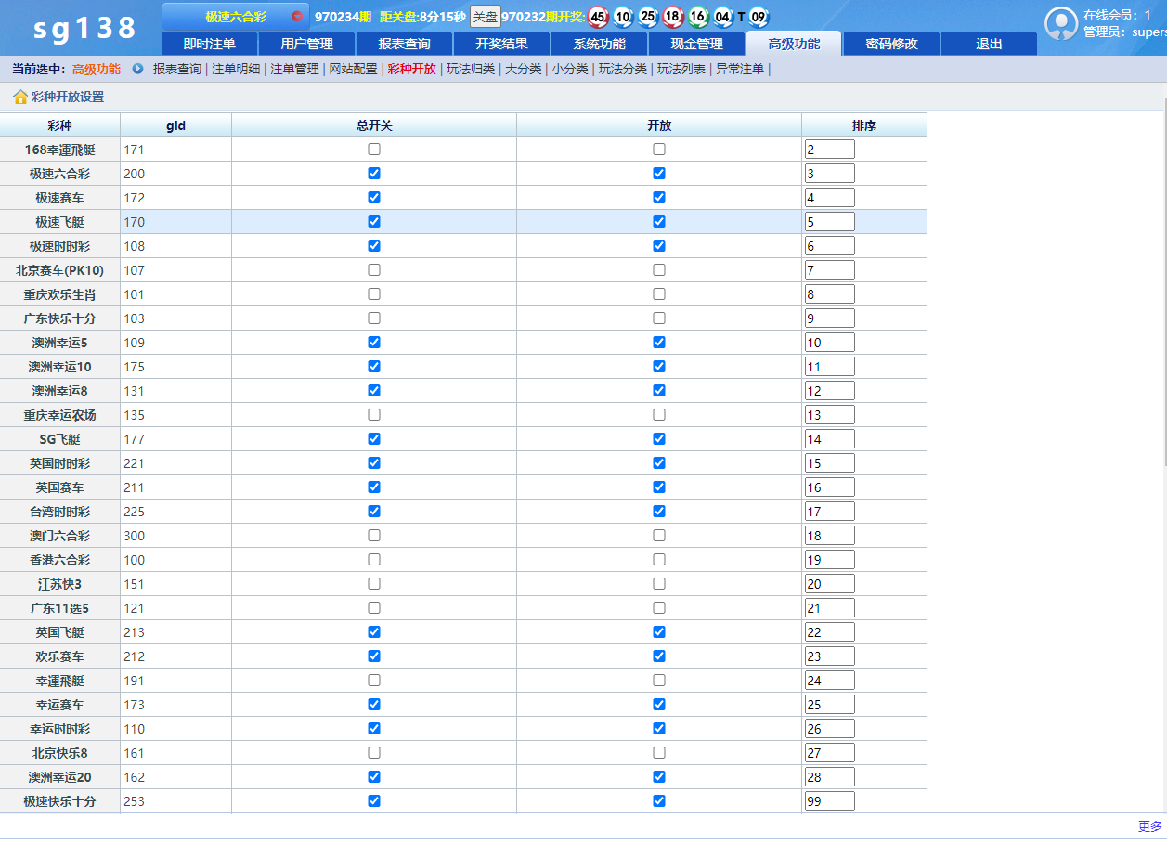Click the red dropdown arrow beside 极速六合彩

297,17
